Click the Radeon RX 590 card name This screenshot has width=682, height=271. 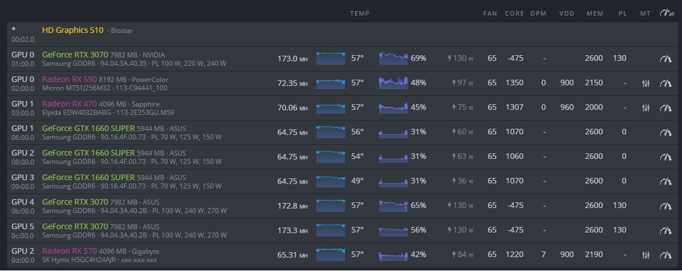pyautogui.click(x=69, y=79)
